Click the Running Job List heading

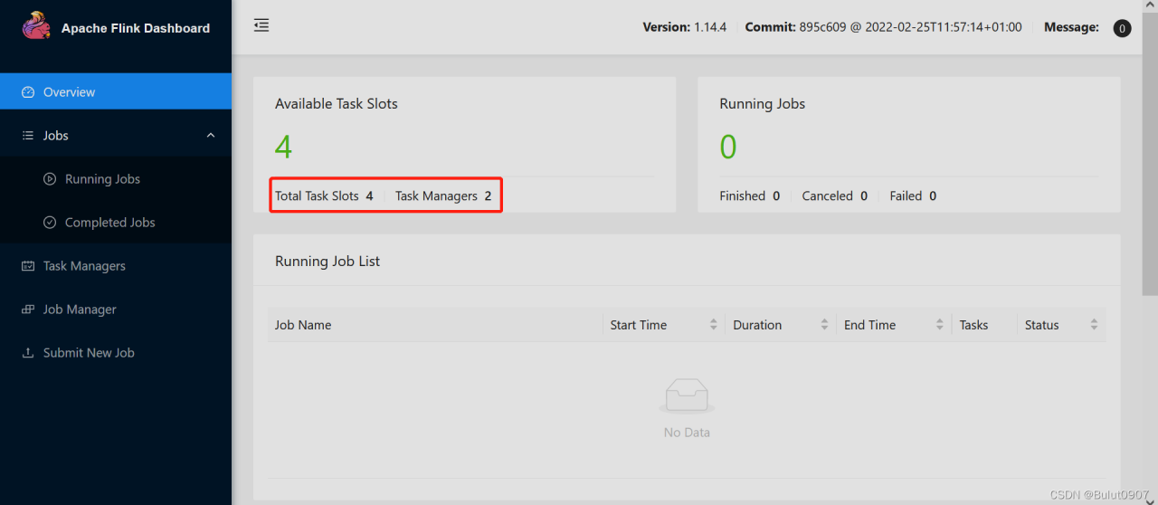click(x=327, y=261)
